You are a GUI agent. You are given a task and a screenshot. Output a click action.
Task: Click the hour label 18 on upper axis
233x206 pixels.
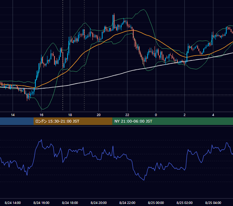pos(70,115)
